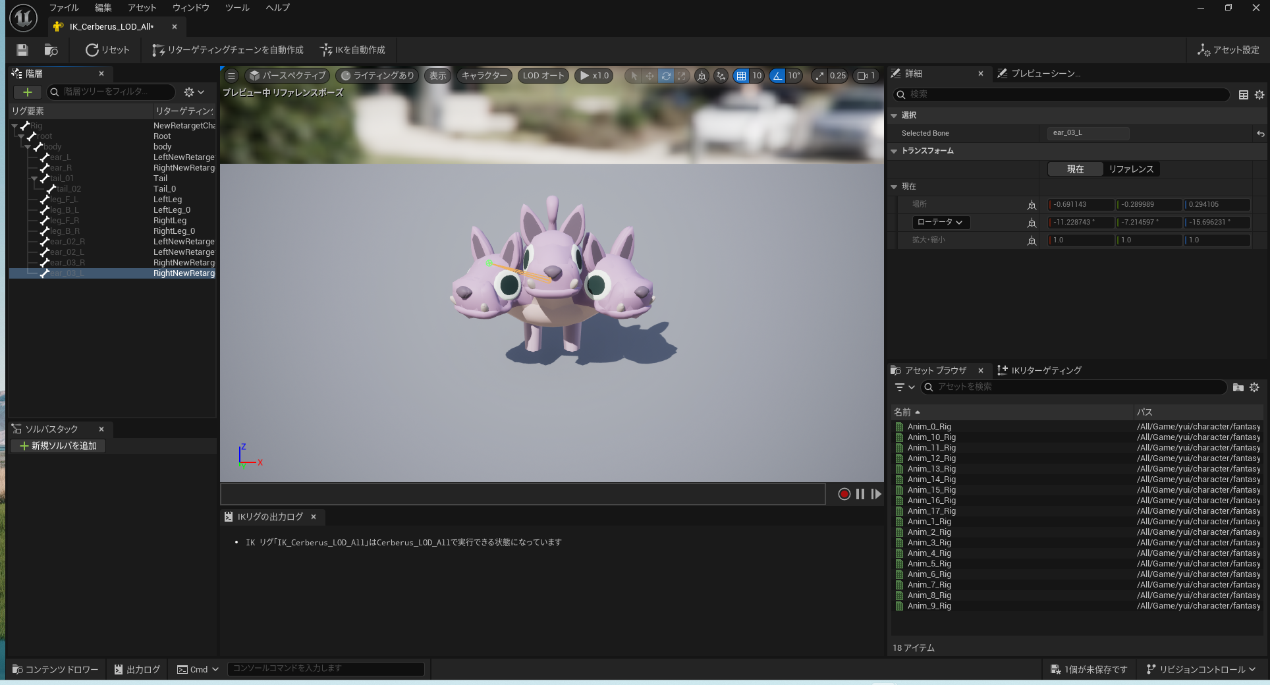Open details panel settings gear

point(1259,95)
